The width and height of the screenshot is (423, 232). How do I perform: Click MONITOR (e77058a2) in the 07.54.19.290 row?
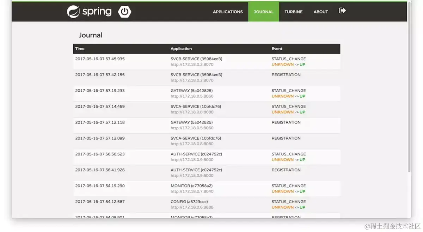click(192, 186)
